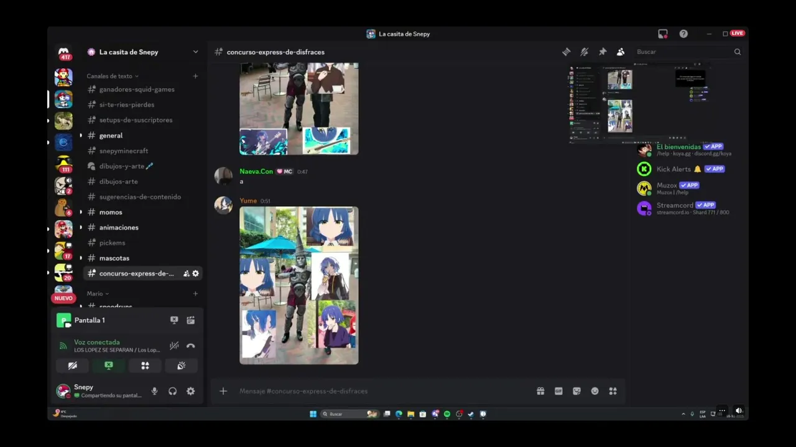Open the setups-de-suscriptores channel
The width and height of the screenshot is (796, 447).
point(142,120)
